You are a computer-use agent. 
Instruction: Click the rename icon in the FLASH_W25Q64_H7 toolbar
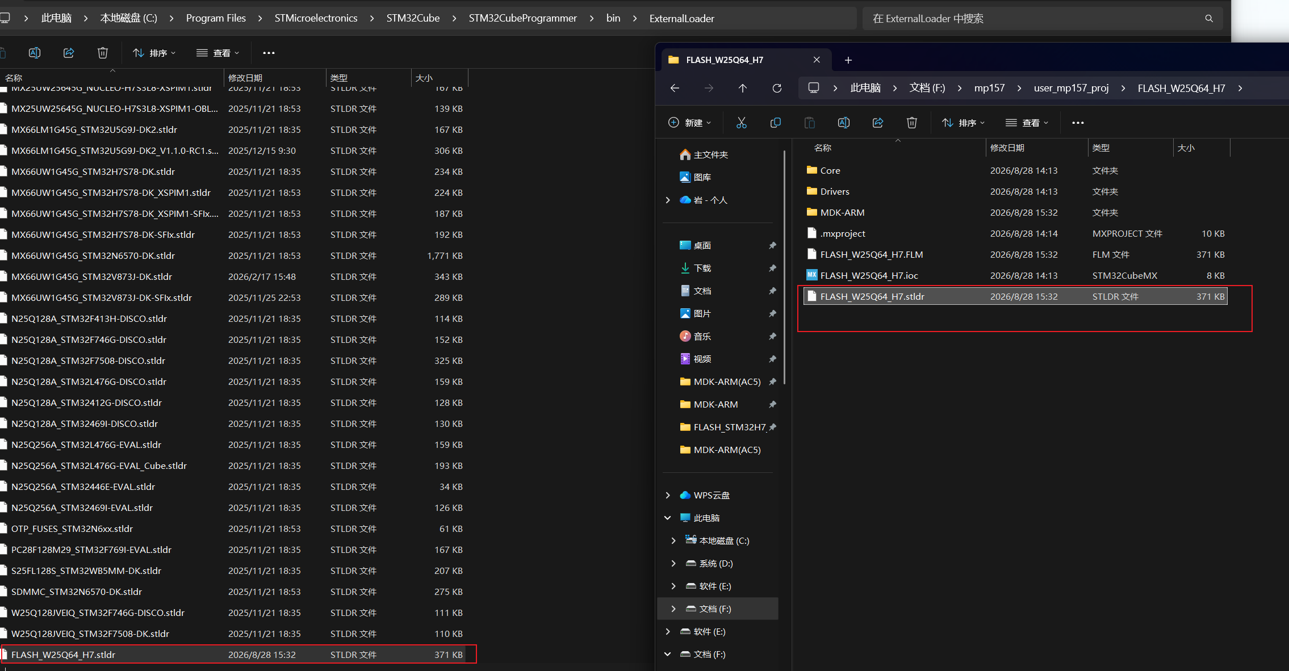[844, 123]
